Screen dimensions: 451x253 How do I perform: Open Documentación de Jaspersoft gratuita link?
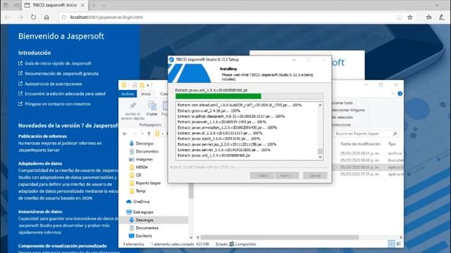[61, 74]
